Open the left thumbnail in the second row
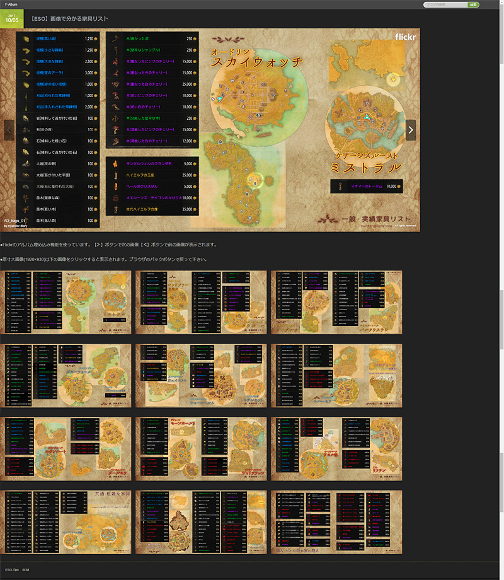The width and height of the screenshot is (504, 580). [66, 376]
